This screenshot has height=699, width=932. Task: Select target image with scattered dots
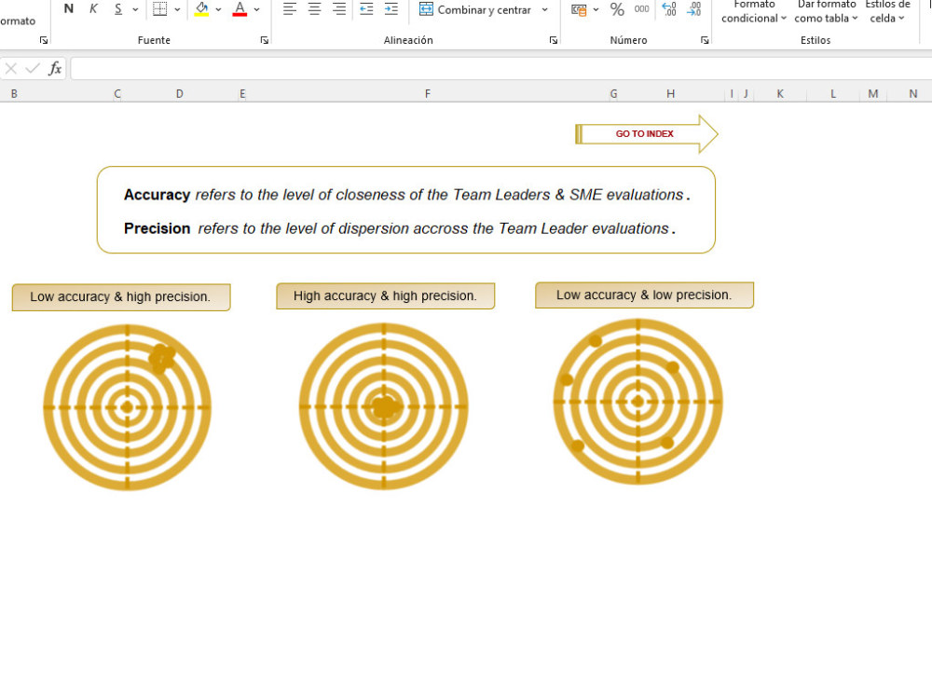click(x=637, y=402)
